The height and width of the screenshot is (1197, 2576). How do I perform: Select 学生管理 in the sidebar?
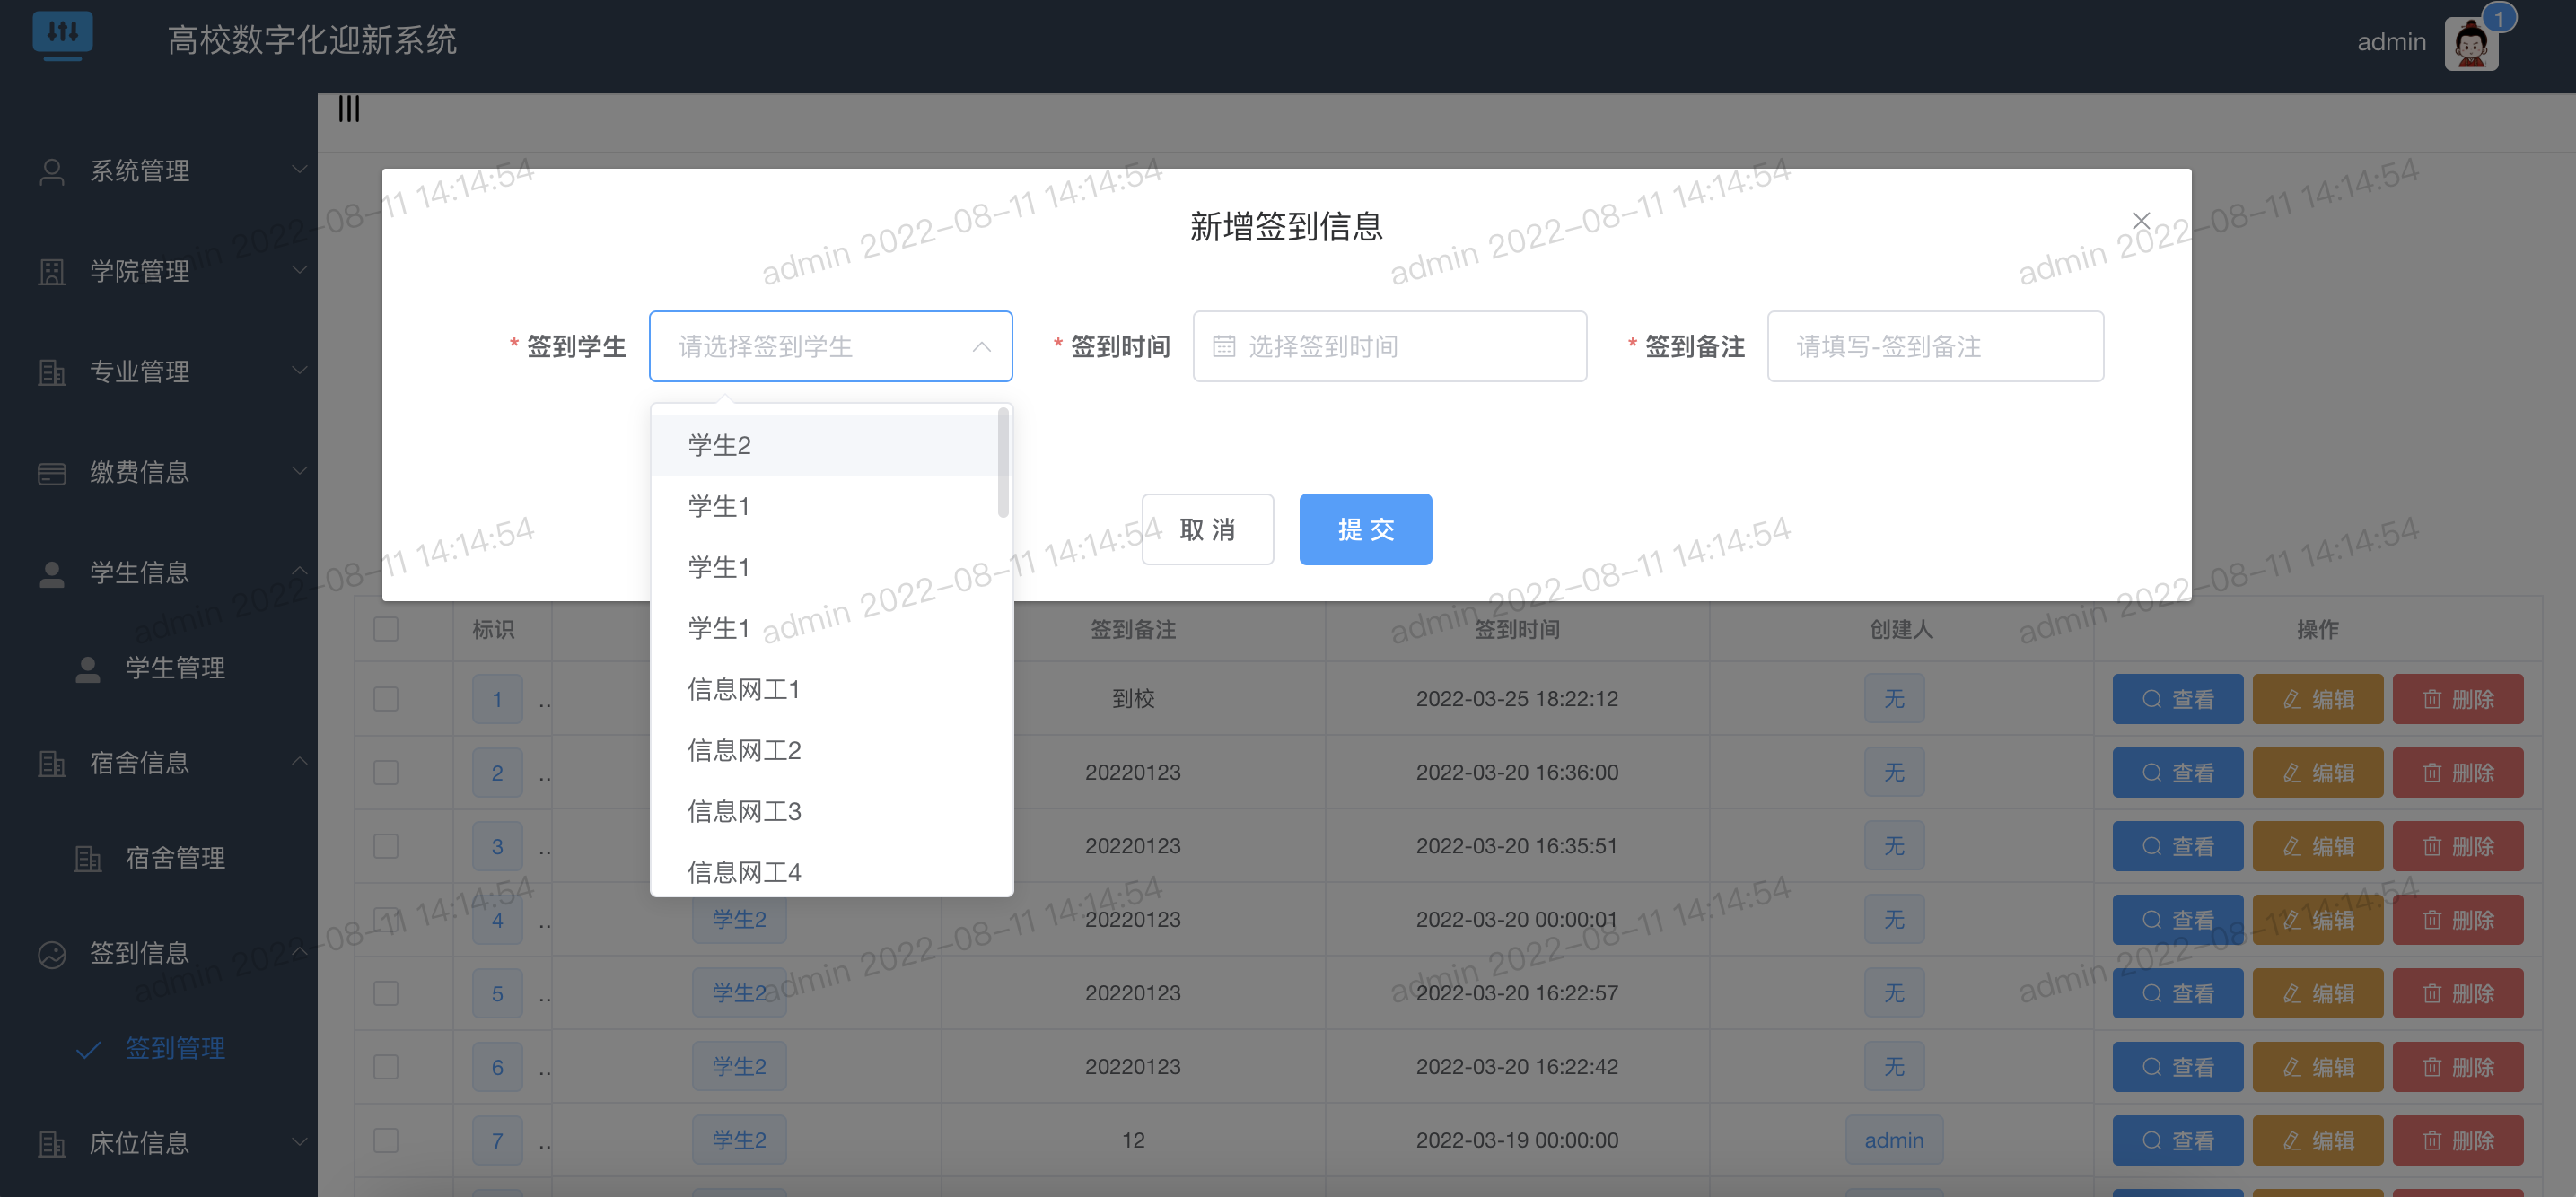(x=175, y=668)
